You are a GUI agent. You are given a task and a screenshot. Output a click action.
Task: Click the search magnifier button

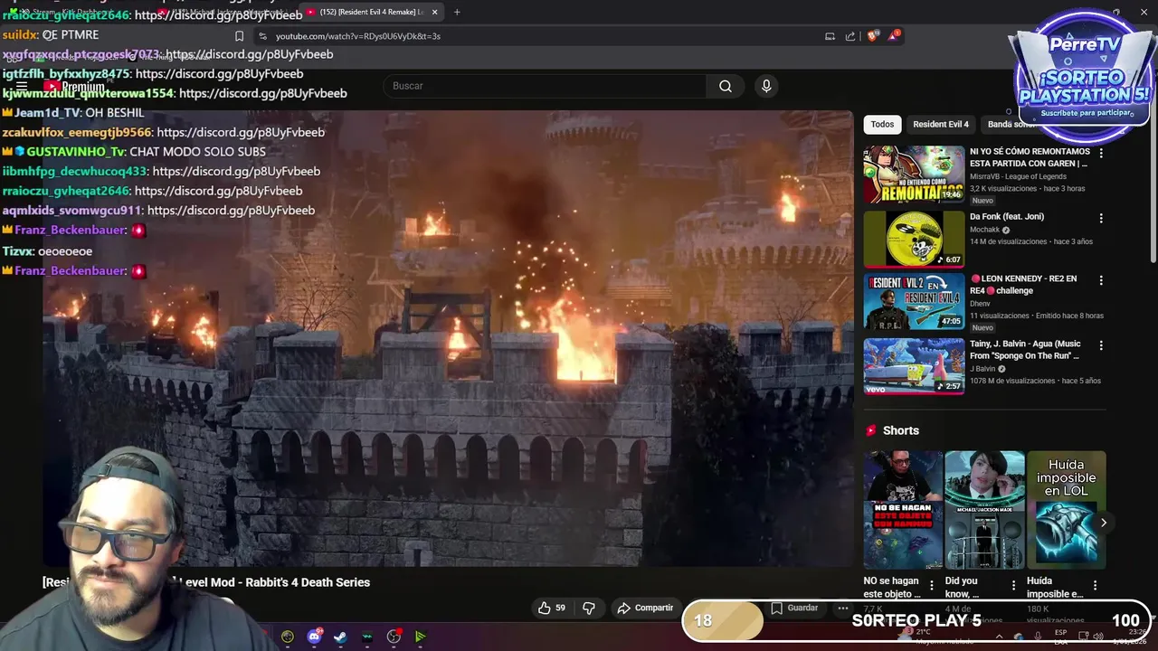point(726,86)
